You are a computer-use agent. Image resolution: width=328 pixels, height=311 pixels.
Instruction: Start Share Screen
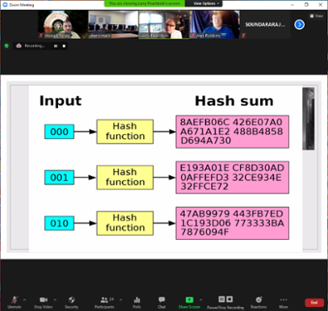click(x=189, y=302)
